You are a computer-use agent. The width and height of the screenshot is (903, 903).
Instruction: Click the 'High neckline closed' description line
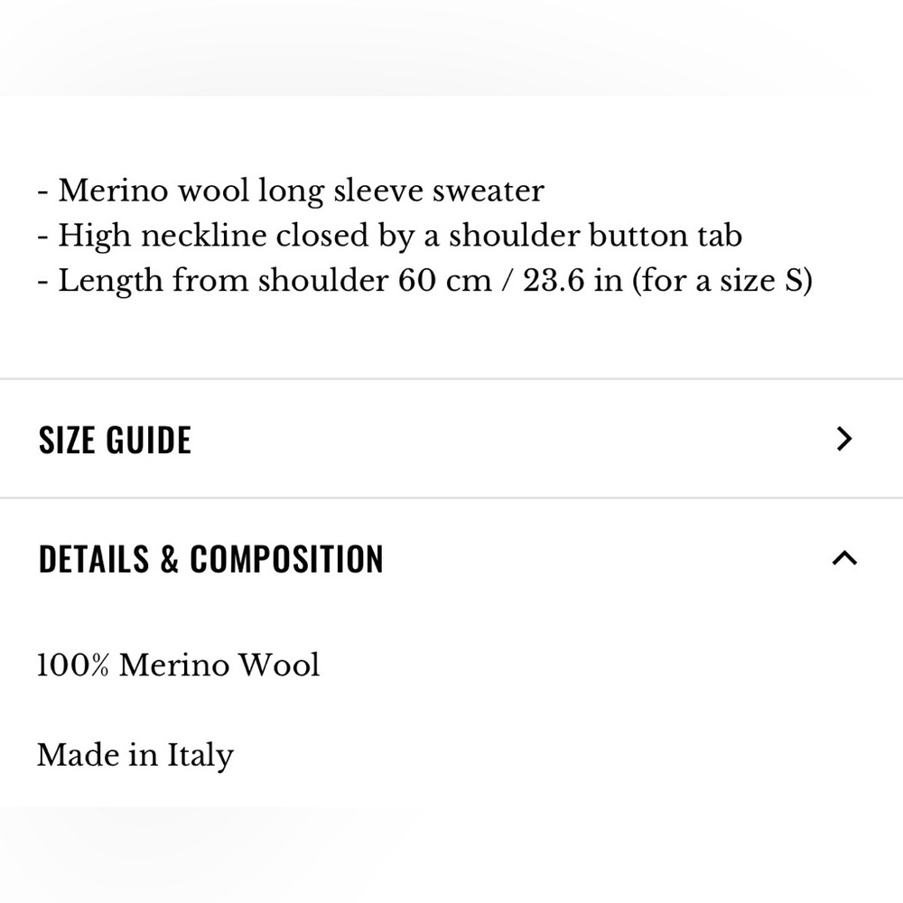(x=390, y=236)
